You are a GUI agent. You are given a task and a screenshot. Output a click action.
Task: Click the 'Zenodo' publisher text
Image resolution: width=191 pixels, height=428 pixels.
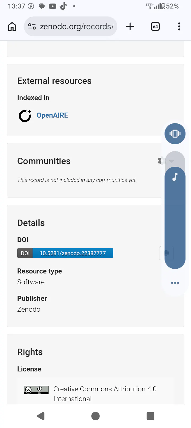coord(29,309)
